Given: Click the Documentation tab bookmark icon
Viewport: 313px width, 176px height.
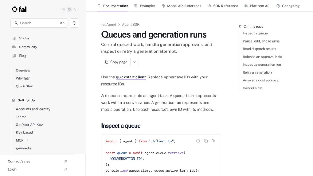Looking at the screenshot, I should pyautogui.click(x=99, y=6).
